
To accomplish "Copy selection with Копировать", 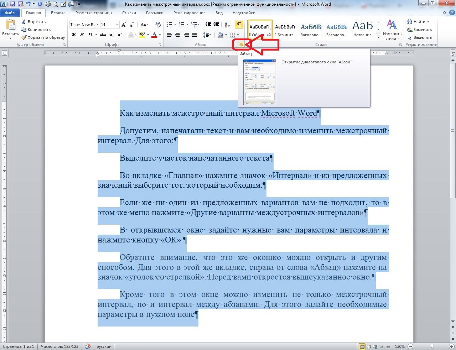I will [36, 30].
